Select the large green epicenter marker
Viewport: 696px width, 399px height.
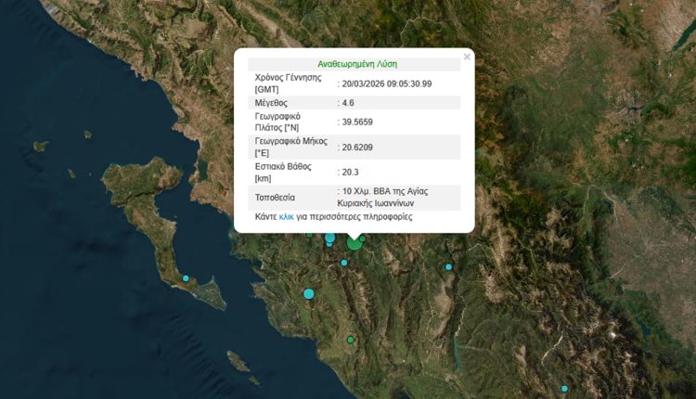pos(354,243)
